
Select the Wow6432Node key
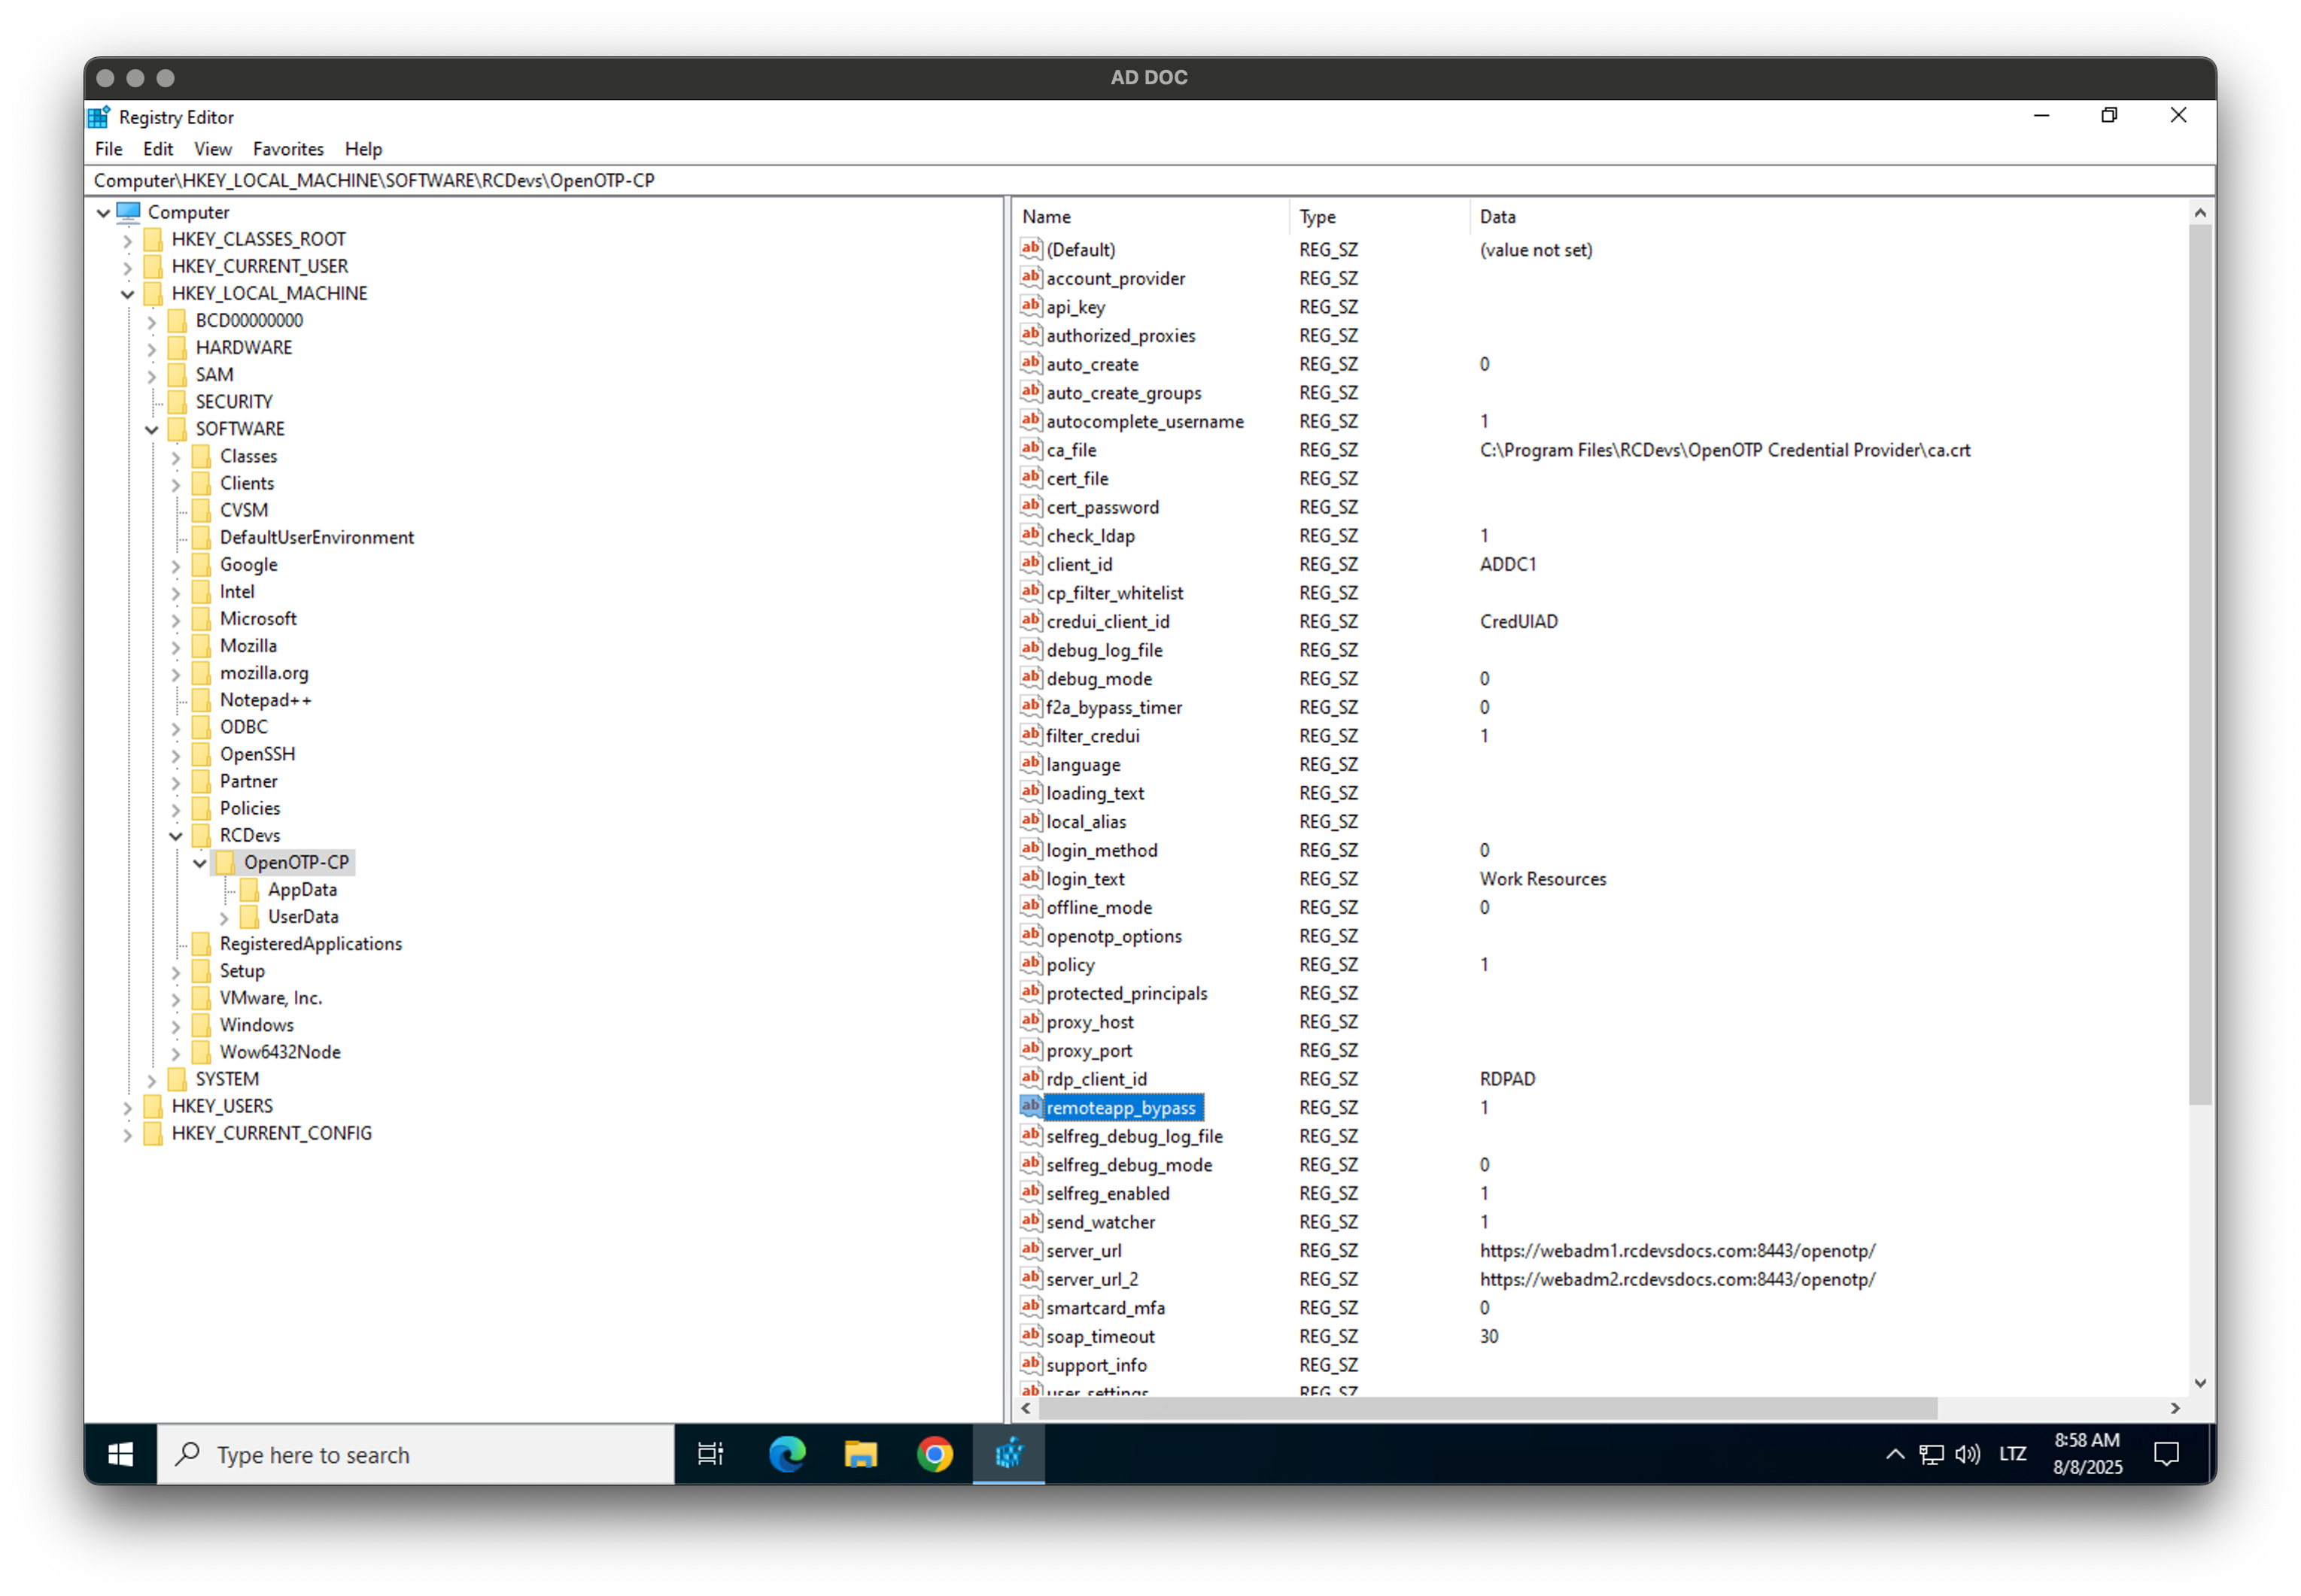tap(280, 1052)
